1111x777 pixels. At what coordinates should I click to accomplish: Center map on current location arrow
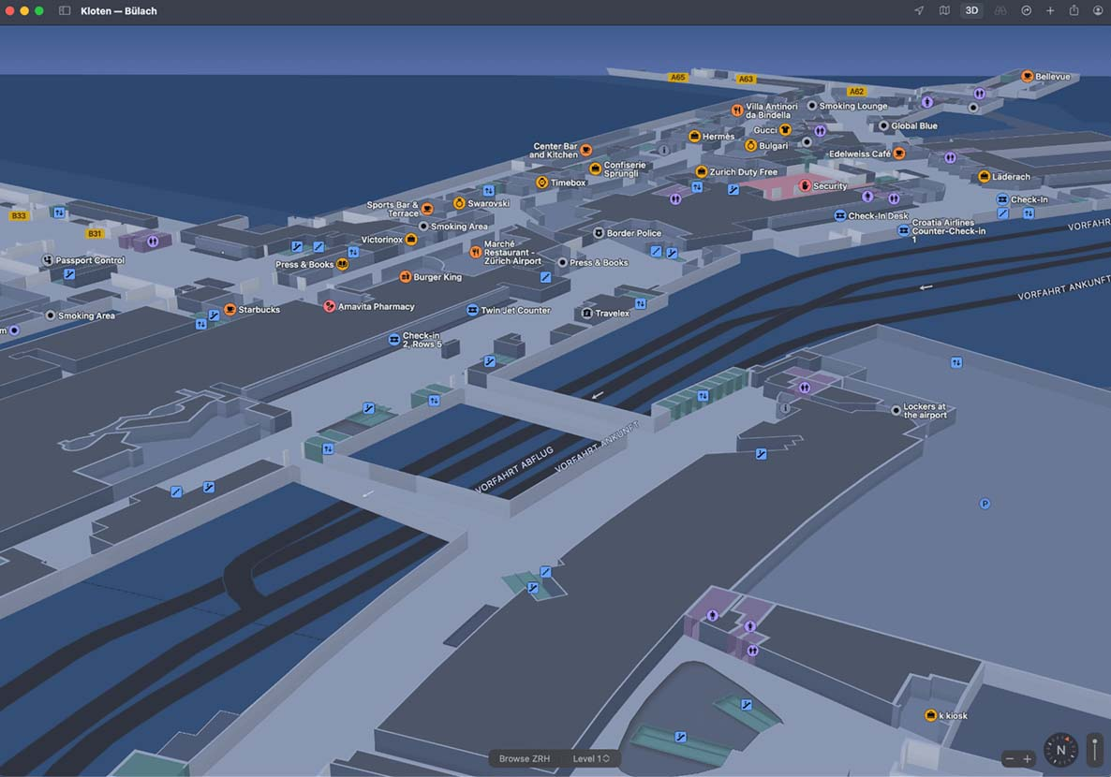pos(919,10)
